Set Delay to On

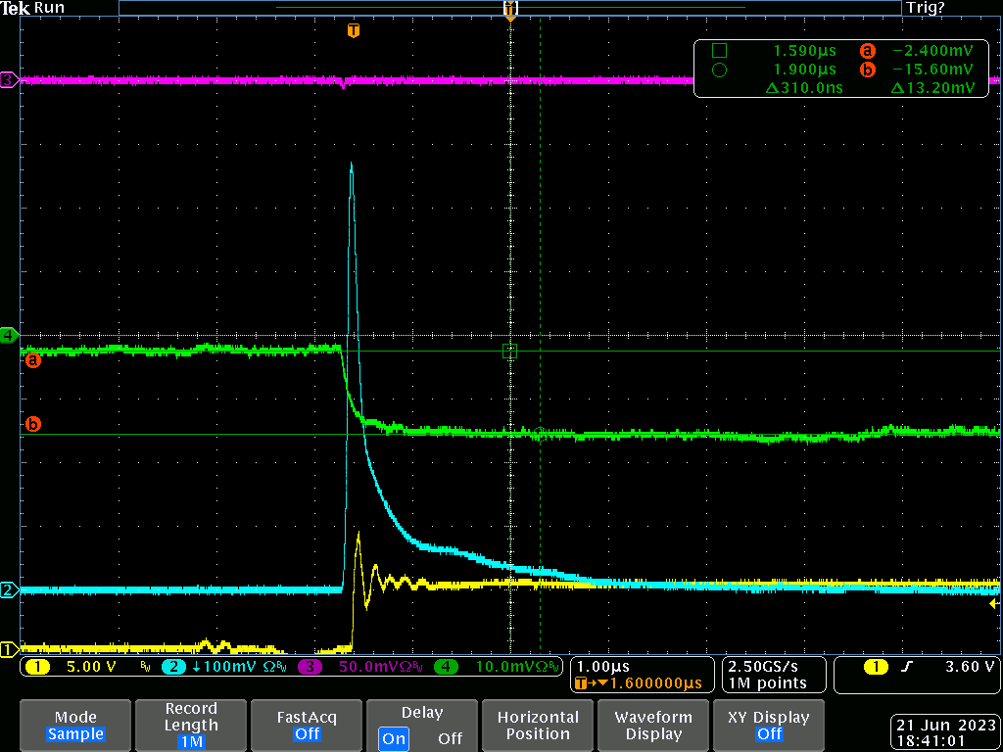click(x=394, y=738)
